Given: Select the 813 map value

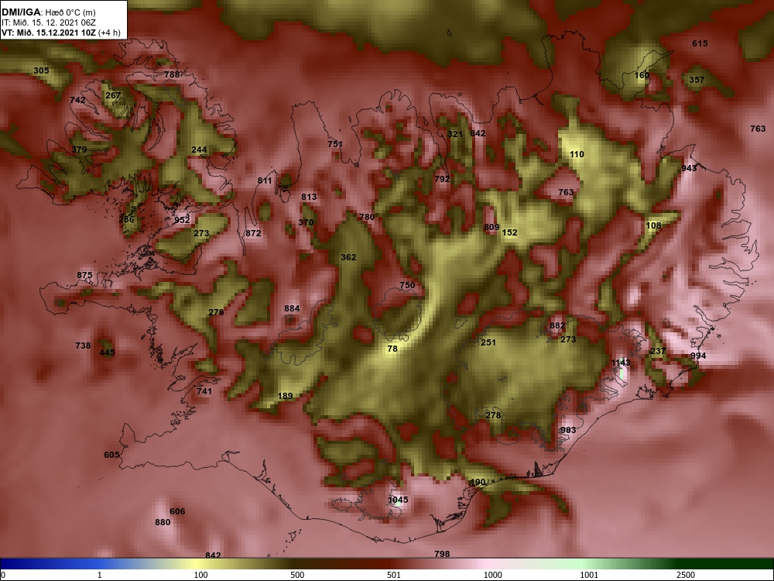Looking at the screenshot, I should [x=309, y=197].
